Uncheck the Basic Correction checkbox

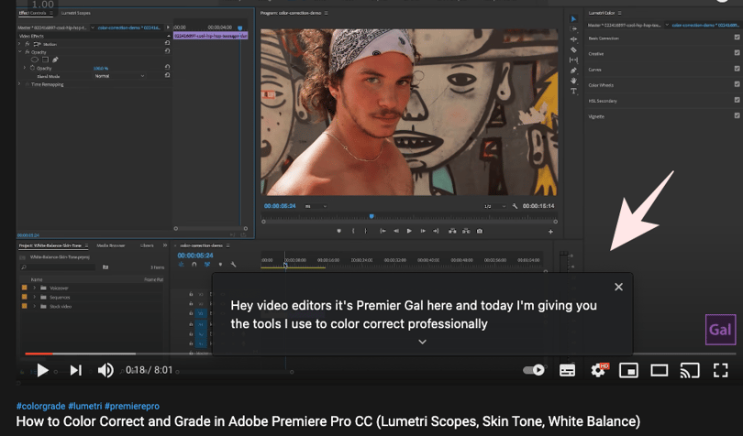737,38
